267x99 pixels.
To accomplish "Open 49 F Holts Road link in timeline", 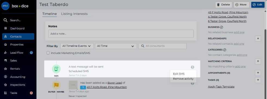I will click(107, 87).
